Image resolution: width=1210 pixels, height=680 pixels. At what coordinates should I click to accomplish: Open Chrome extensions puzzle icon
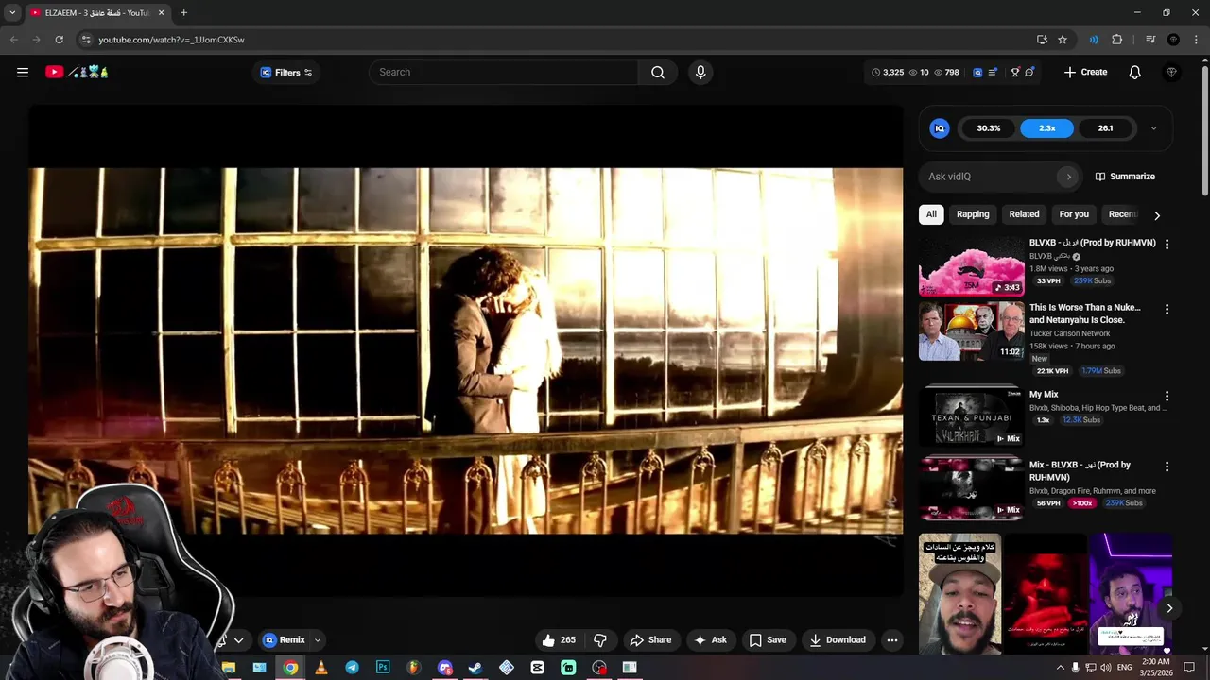(1117, 40)
